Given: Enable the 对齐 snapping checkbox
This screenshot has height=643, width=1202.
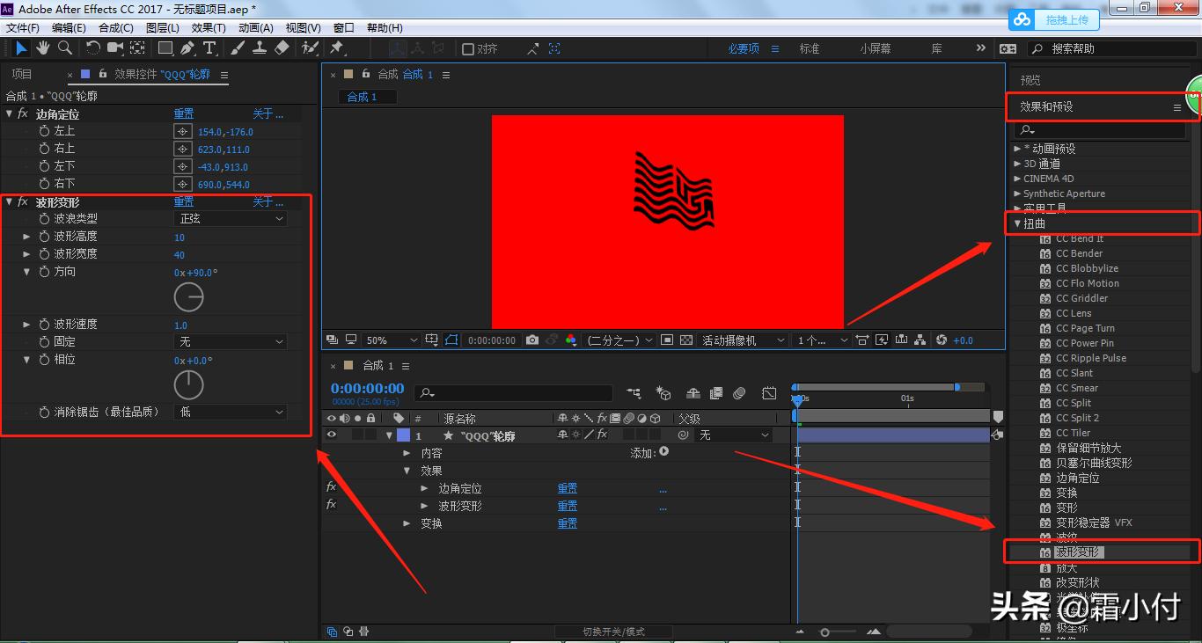Looking at the screenshot, I should 468,49.
